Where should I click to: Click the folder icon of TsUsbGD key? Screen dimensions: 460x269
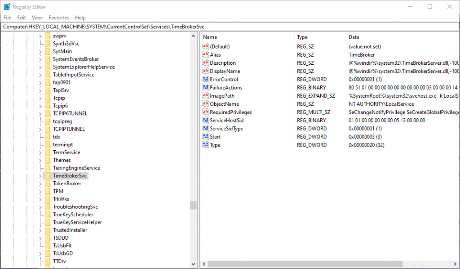click(48, 253)
